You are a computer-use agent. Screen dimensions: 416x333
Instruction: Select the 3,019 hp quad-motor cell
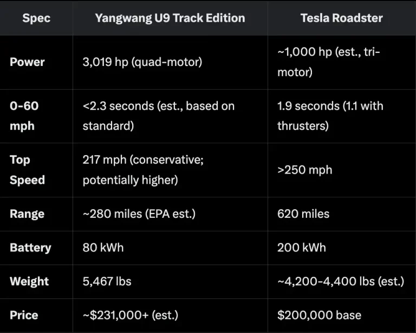tap(142, 62)
